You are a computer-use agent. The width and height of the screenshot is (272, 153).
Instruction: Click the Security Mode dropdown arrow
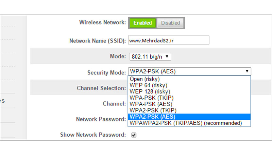coord(247,71)
